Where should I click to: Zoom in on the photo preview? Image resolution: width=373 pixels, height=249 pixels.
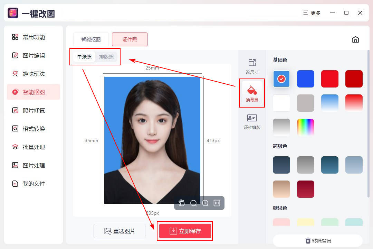click(205, 203)
